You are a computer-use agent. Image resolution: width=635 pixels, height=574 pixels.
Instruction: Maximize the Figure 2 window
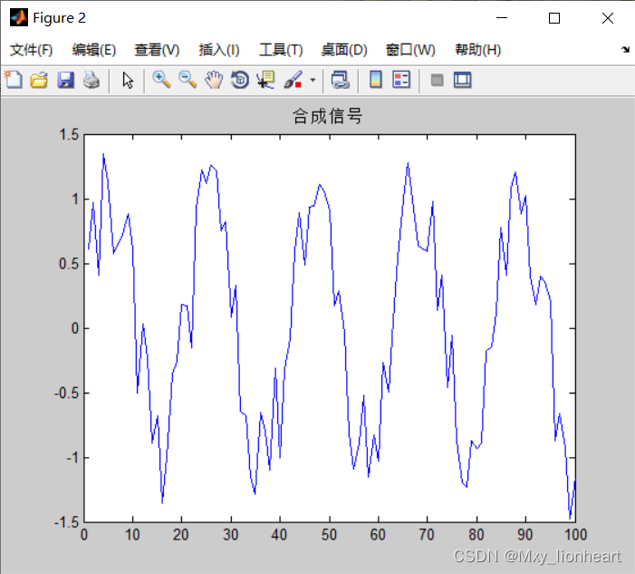pos(554,18)
